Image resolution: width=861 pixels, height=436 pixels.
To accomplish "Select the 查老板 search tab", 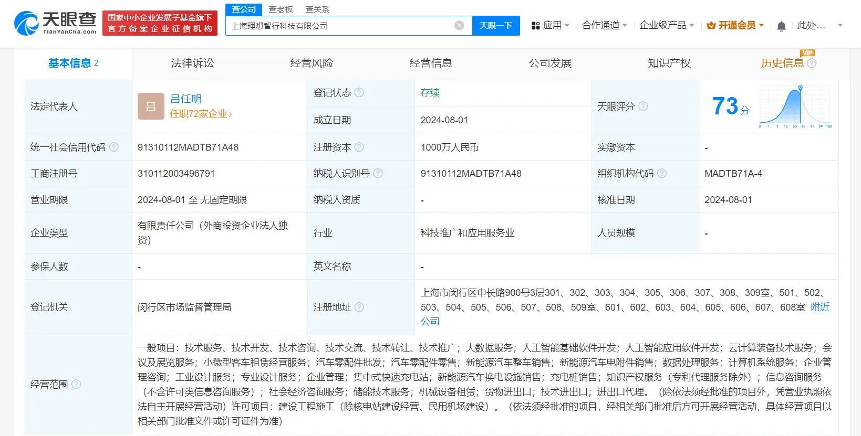I will 281,9.
